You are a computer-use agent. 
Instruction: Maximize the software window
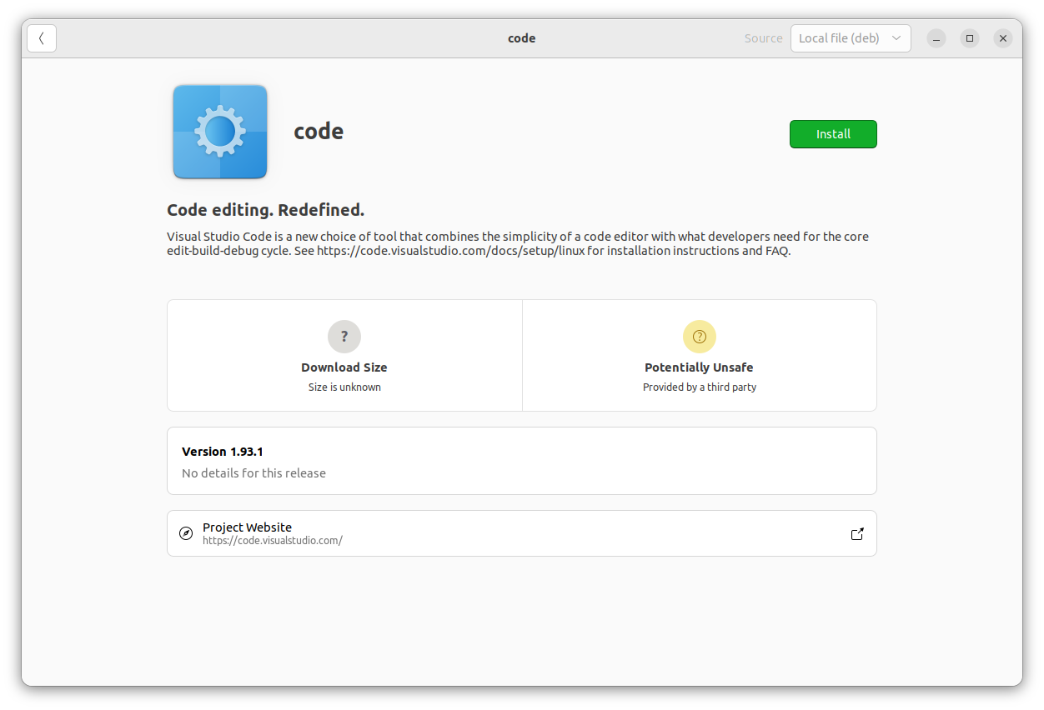pyautogui.click(x=970, y=38)
